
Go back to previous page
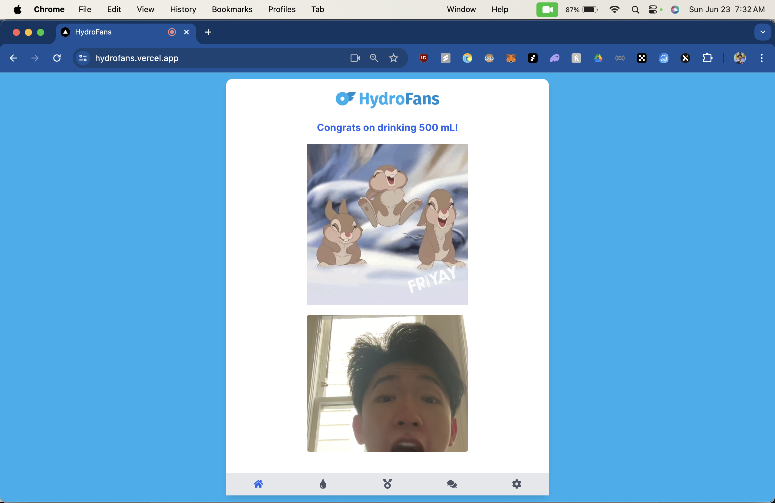tap(13, 58)
